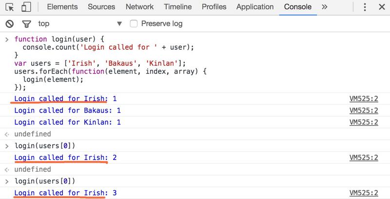
Task: Select the 'Login called for Kinlan: 1' message
Action: (67, 122)
